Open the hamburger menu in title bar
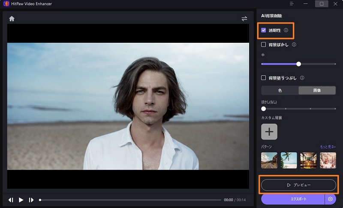Image resolution: width=343 pixels, height=208 pixels. (x=292, y=4)
